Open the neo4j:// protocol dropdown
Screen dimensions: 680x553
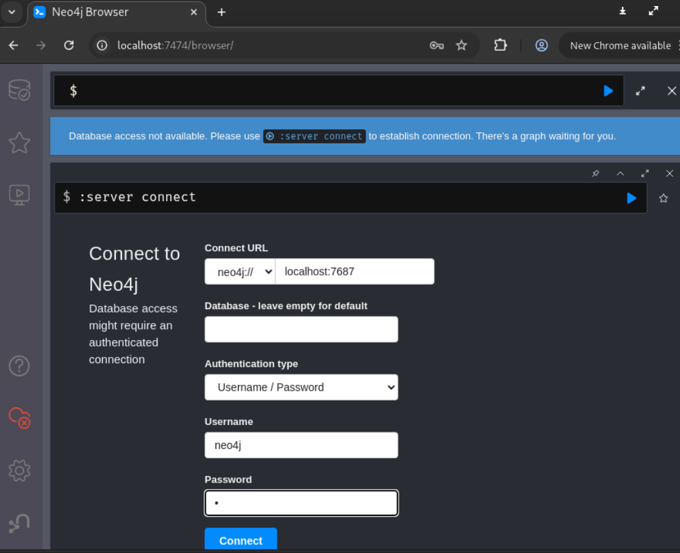240,272
